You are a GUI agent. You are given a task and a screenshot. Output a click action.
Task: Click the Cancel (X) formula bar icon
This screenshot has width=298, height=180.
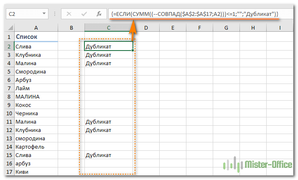(x=69, y=14)
